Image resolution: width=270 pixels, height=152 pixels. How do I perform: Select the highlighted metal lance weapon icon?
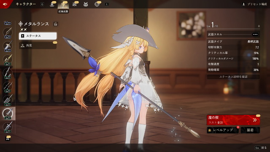(8, 114)
